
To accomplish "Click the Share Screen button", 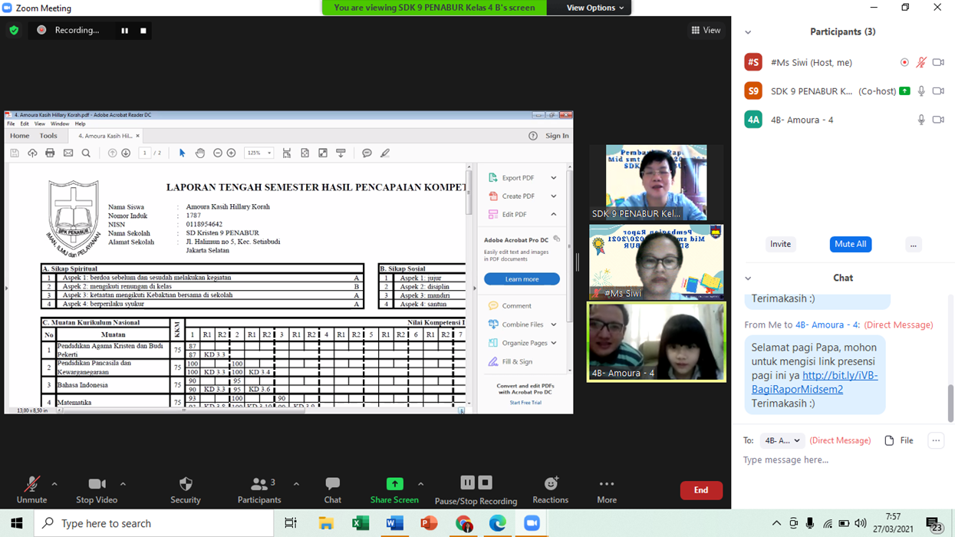I will (394, 490).
